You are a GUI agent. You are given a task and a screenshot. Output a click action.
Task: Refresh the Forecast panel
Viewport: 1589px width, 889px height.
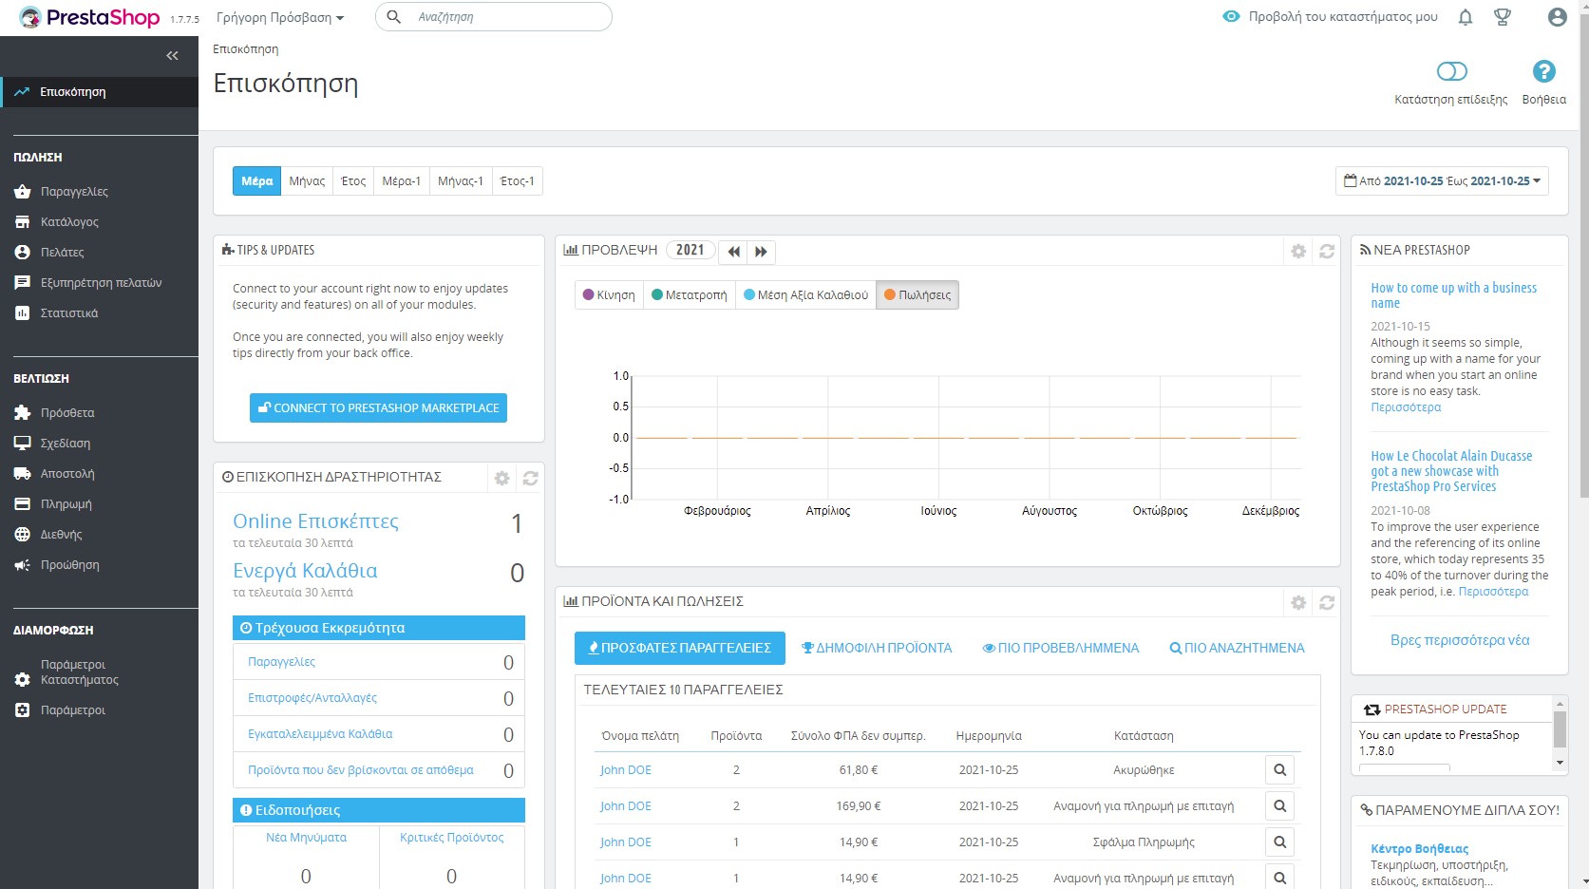pyautogui.click(x=1327, y=252)
